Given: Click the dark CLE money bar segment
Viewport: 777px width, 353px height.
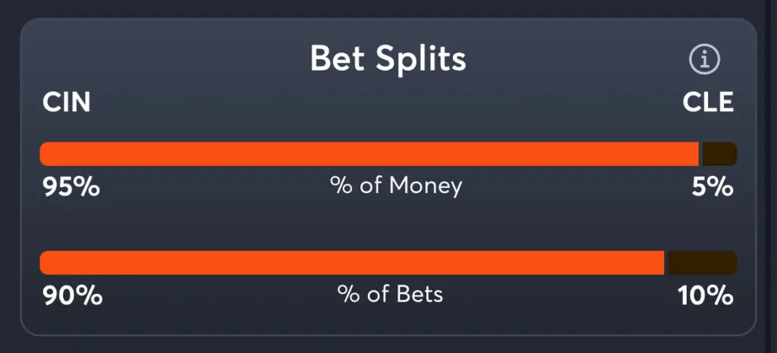Looking at the screenshot, I should pos(720,154).
